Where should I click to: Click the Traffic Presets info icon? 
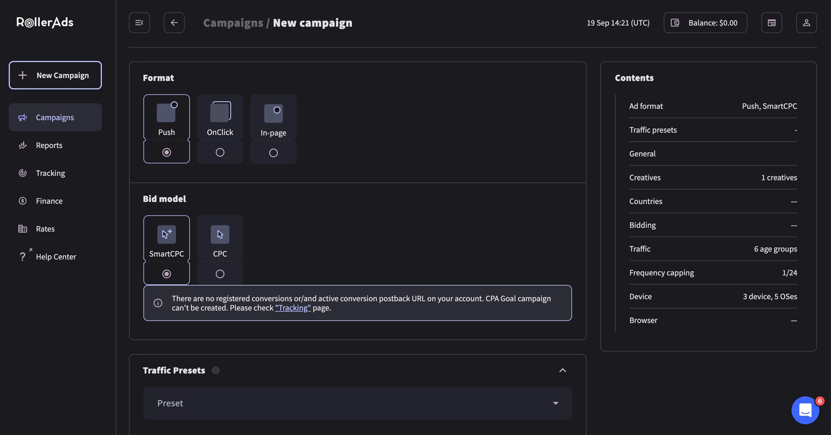point(216,370)
